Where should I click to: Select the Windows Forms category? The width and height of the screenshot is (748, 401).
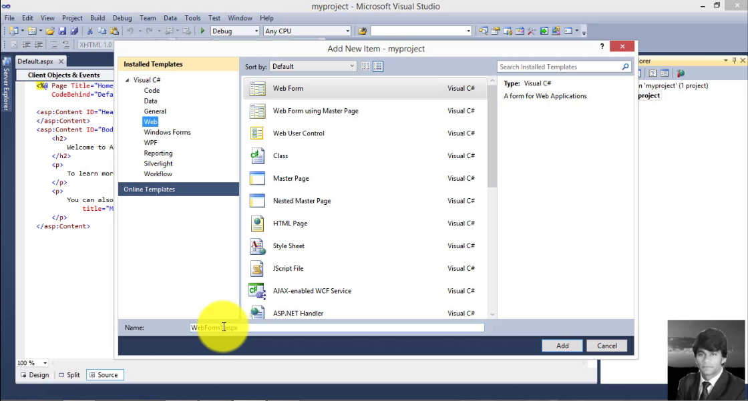[x=167, y=132]
